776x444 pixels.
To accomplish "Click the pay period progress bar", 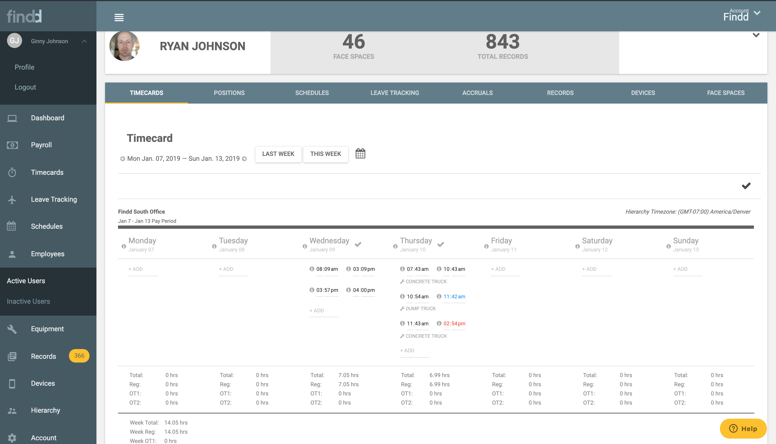I will click(435, 227).
